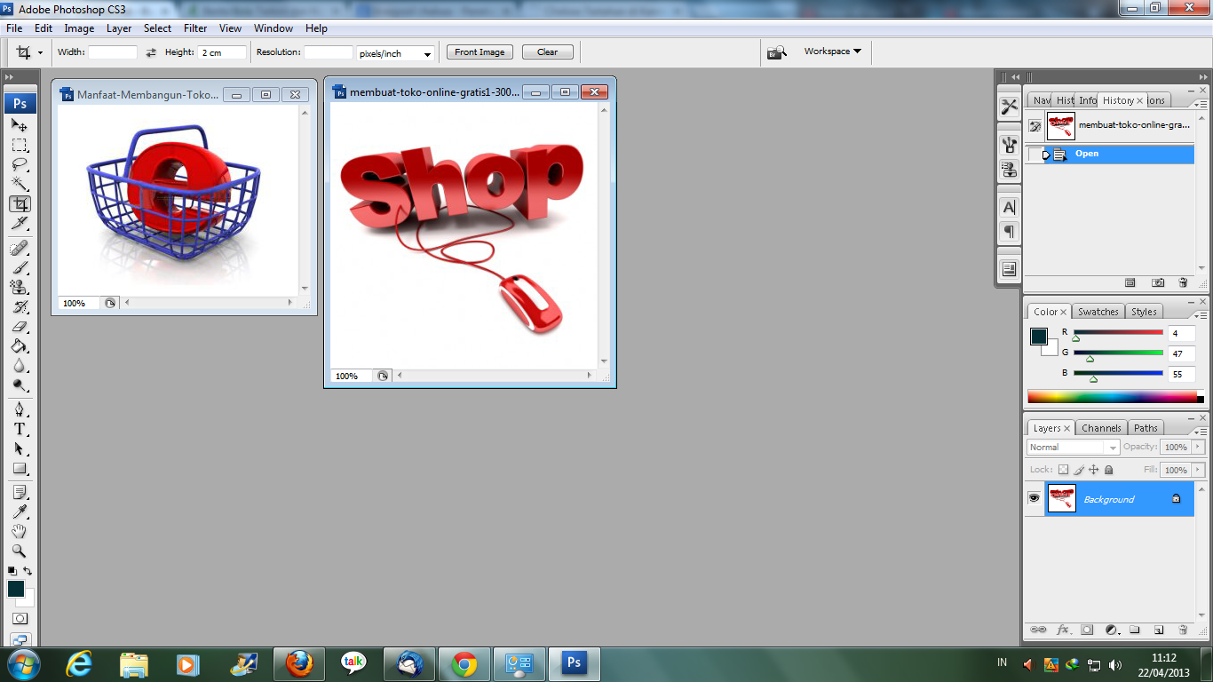Toggle lock transparent pixels

coord(1063,470)
